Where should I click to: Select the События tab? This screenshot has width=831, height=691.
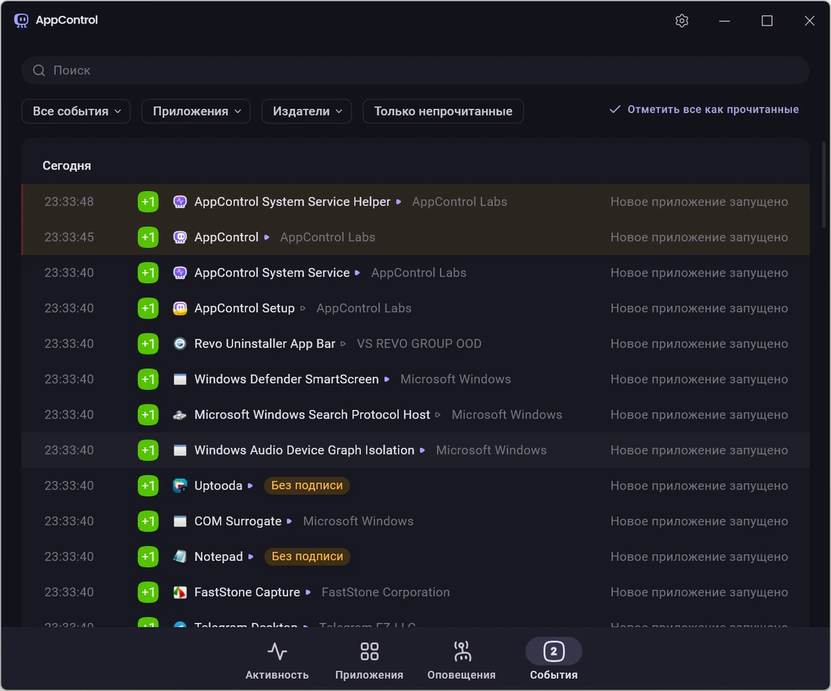(x=553, y=658)
